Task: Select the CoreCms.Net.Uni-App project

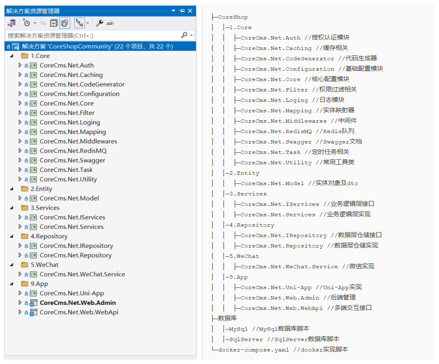Action: [x=72, y=293]
